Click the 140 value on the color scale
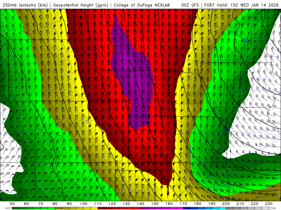Image resolution: width=281 pixels, height=210 pixels. coord(141,204)
